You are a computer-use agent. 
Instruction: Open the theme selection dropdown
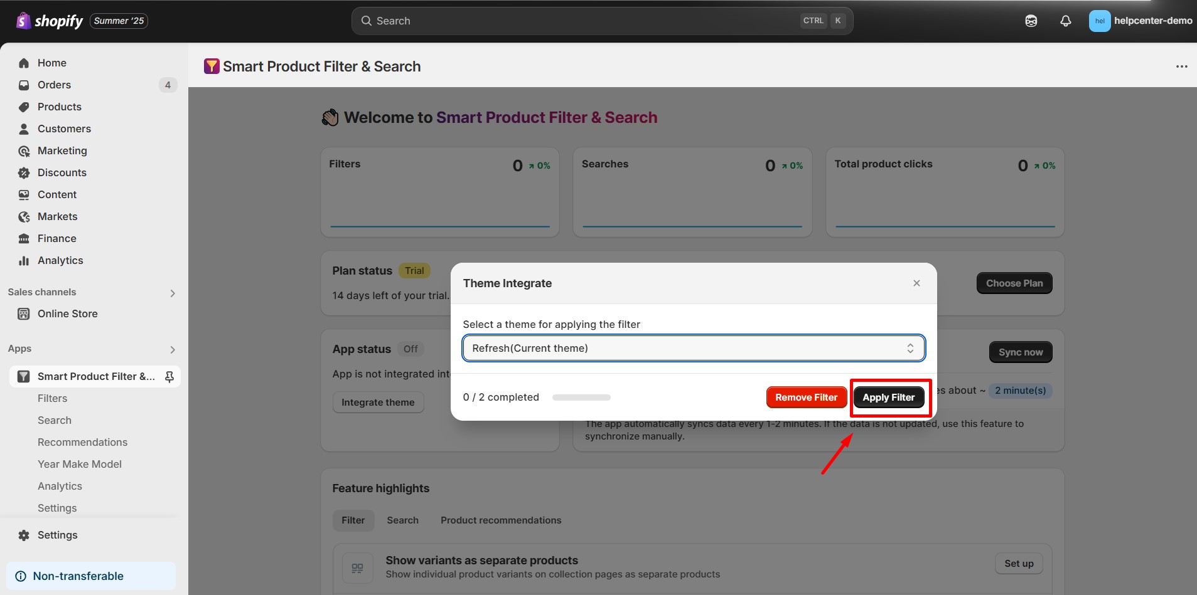click(x=693, y=348)
